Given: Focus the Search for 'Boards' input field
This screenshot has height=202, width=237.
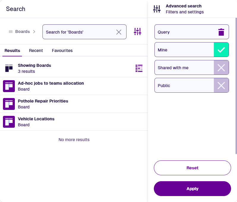Looking at the screenshot, I should pyautogui.click(x=79, y=32).
